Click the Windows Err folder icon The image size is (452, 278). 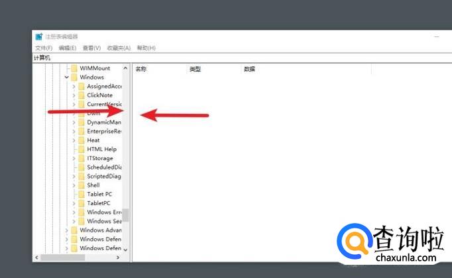[x=82, y=212]
